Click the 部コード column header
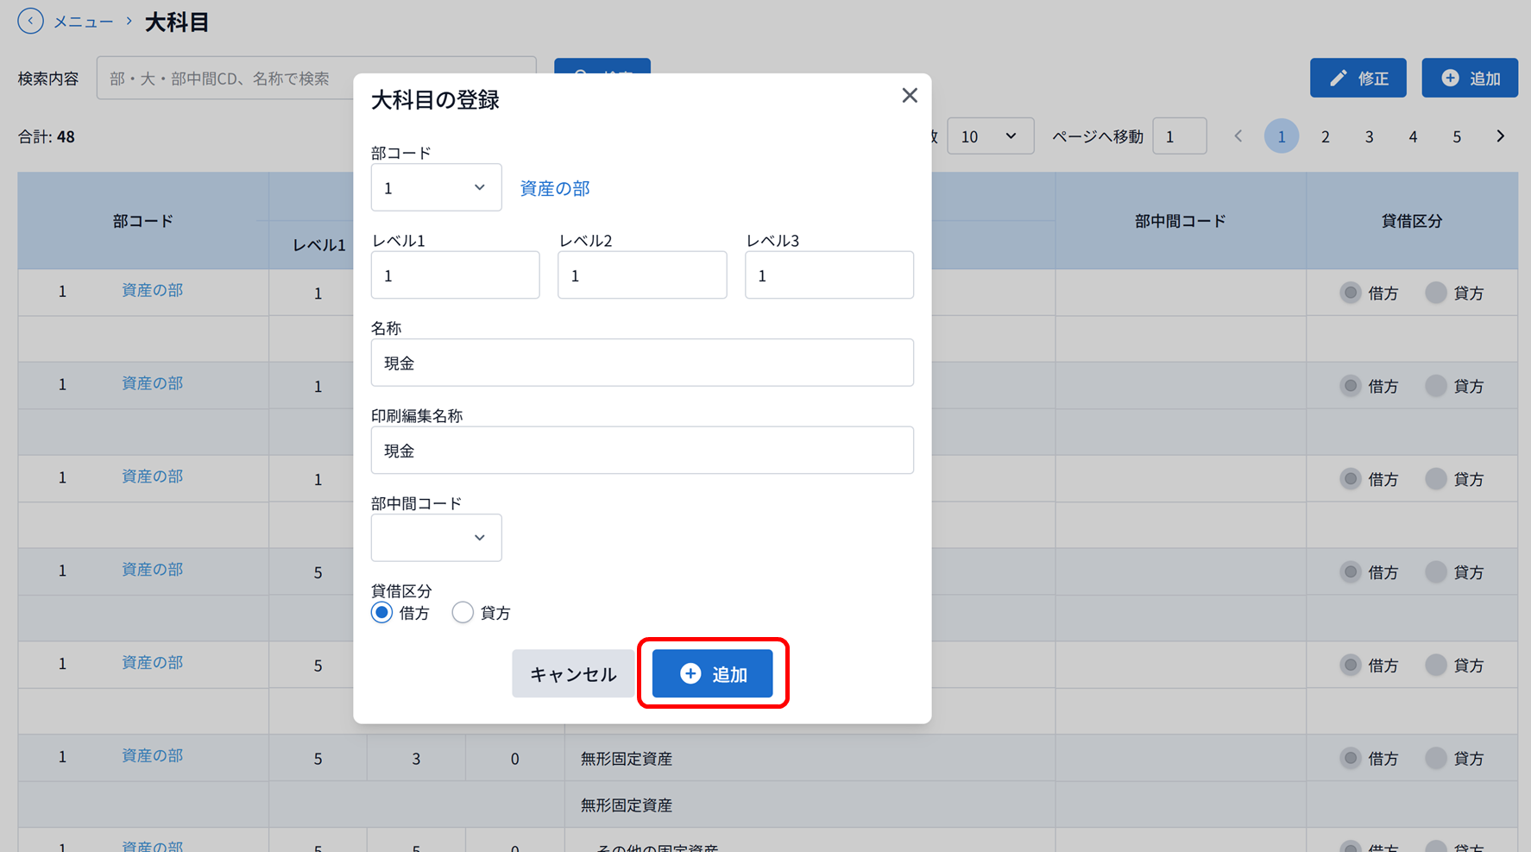 pyautogui.click(x=143, y=221)
